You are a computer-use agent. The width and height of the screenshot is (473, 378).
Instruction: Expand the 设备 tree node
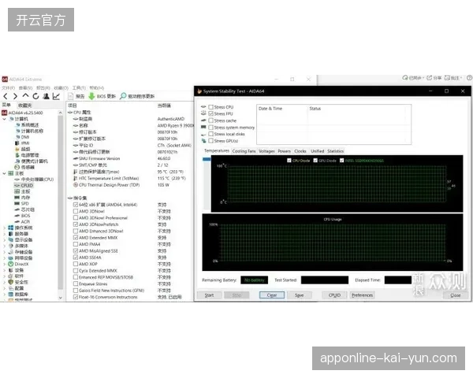[4, 270]
